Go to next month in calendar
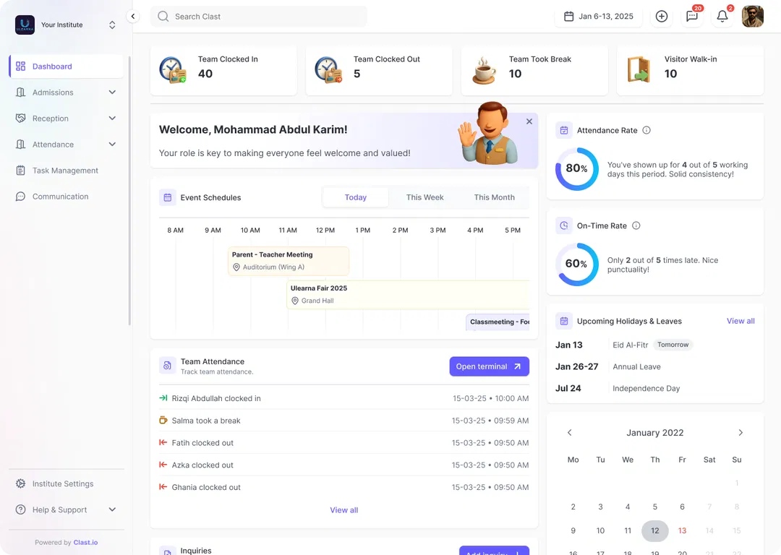 tap(741, 433)
